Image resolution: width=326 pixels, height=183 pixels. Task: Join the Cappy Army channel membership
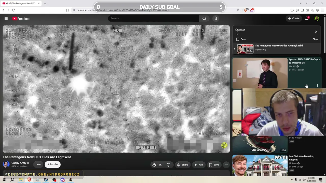point(38,164)
